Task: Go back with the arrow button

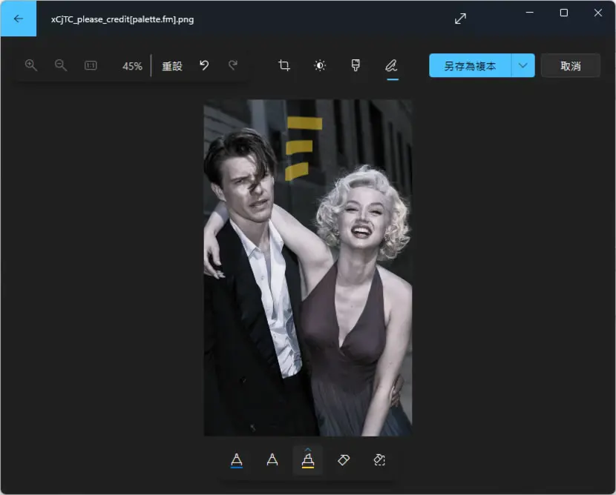Action: point(18,19)
